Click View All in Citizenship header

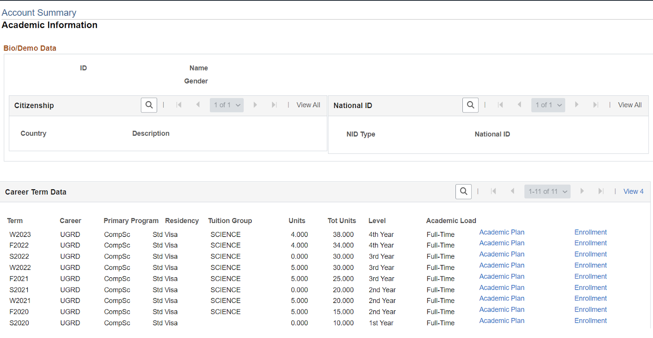(x=308, y=105)
